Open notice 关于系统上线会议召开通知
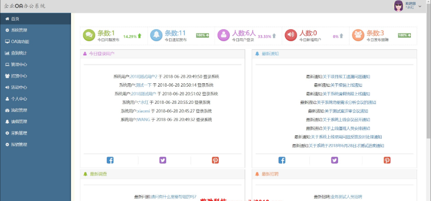The height and width of the screenshot is (201, 431). click(346, 120)
